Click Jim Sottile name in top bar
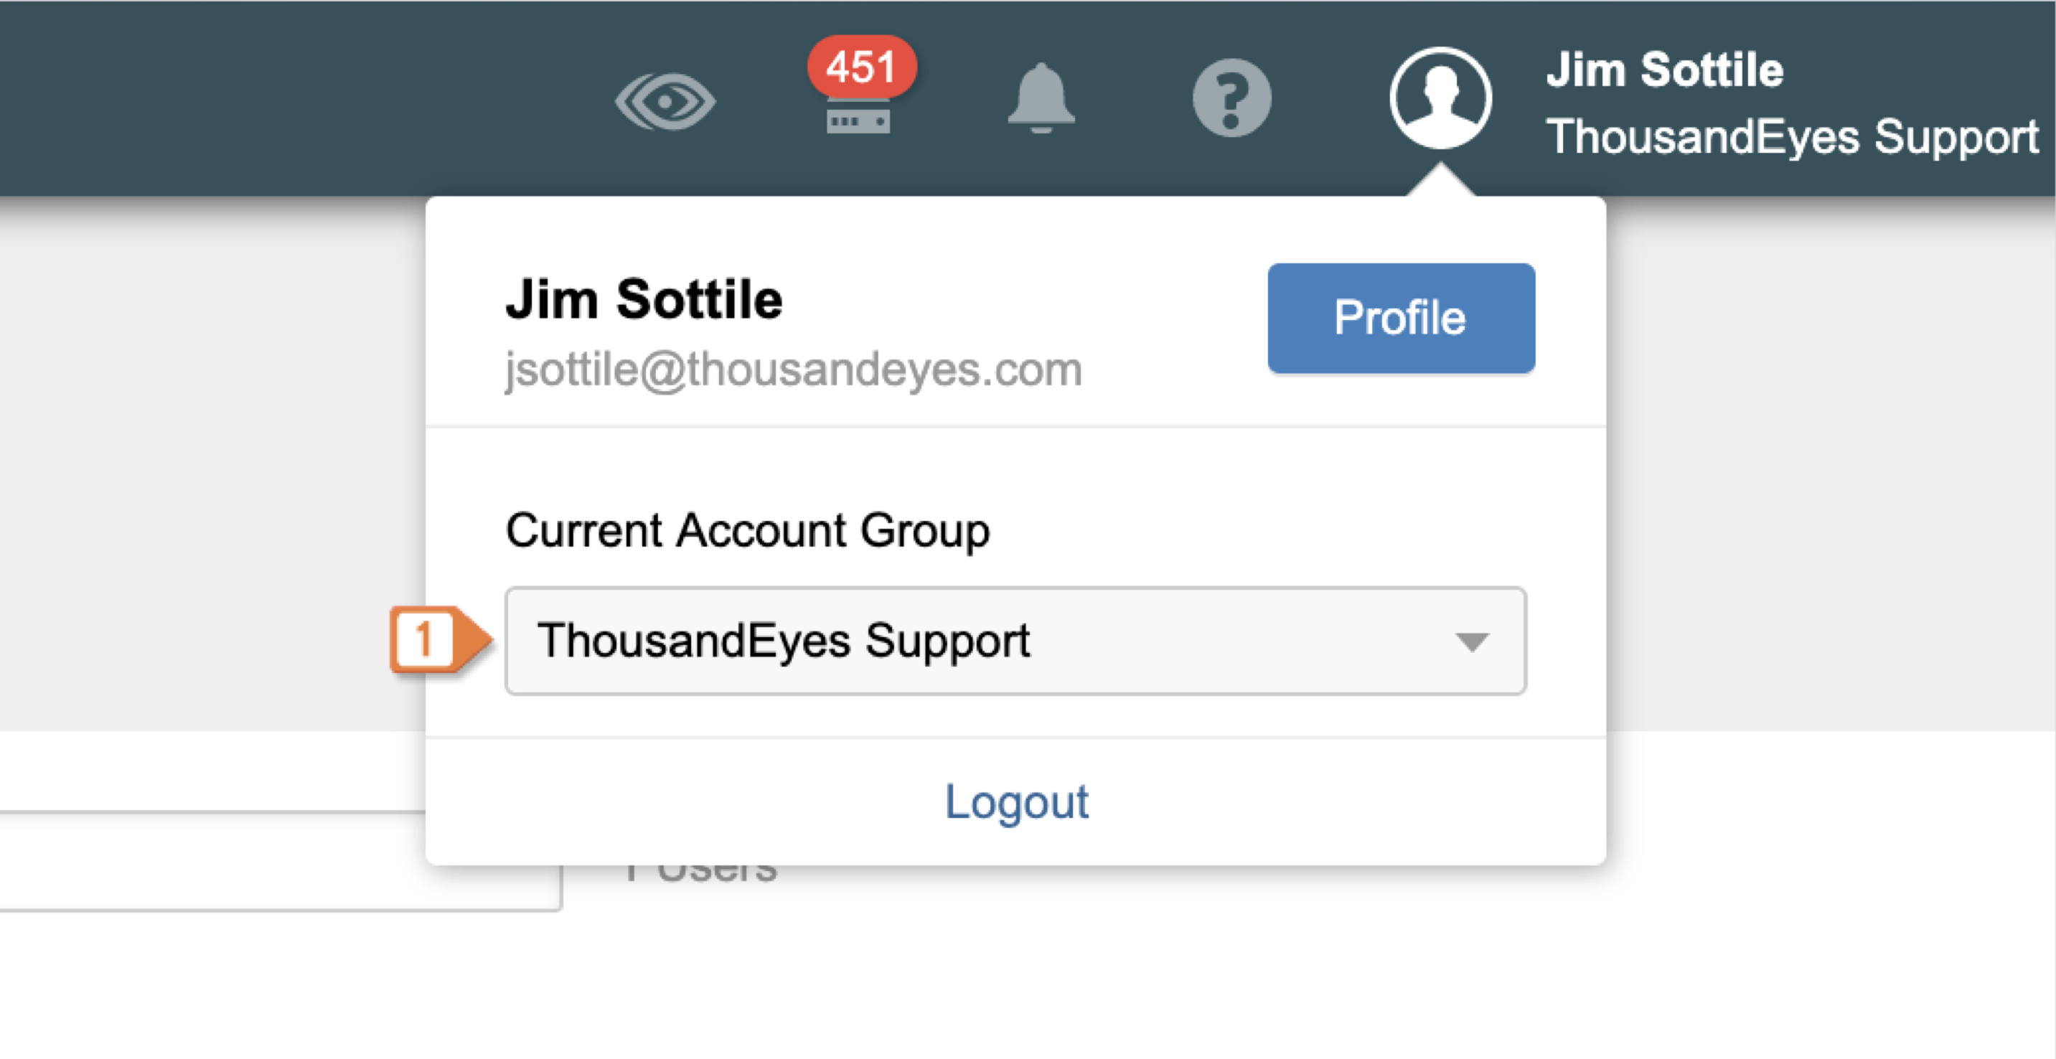Image resolution: width=2056 pixels, height=1059 pixels. [x=1664, y=70]
